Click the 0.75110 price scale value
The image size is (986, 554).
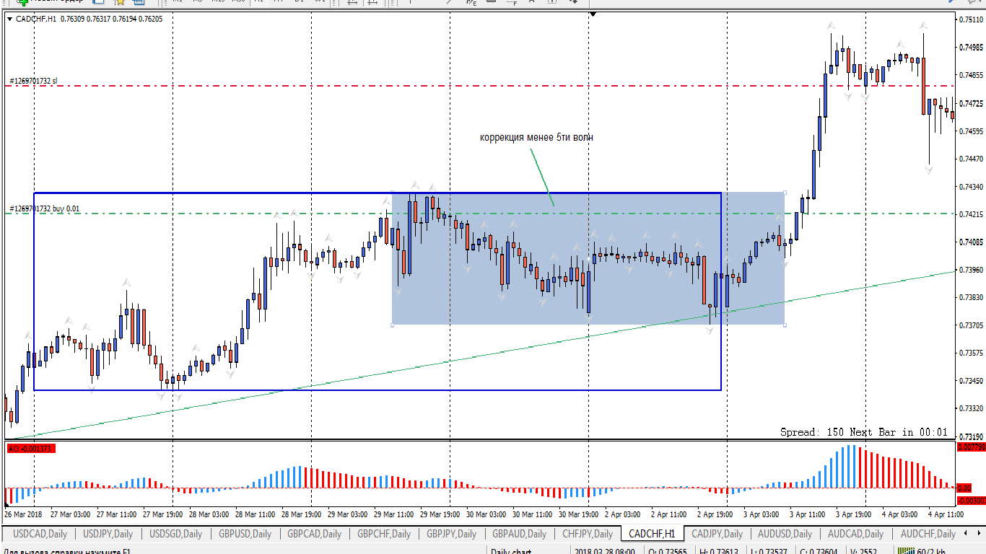(972, 19)
